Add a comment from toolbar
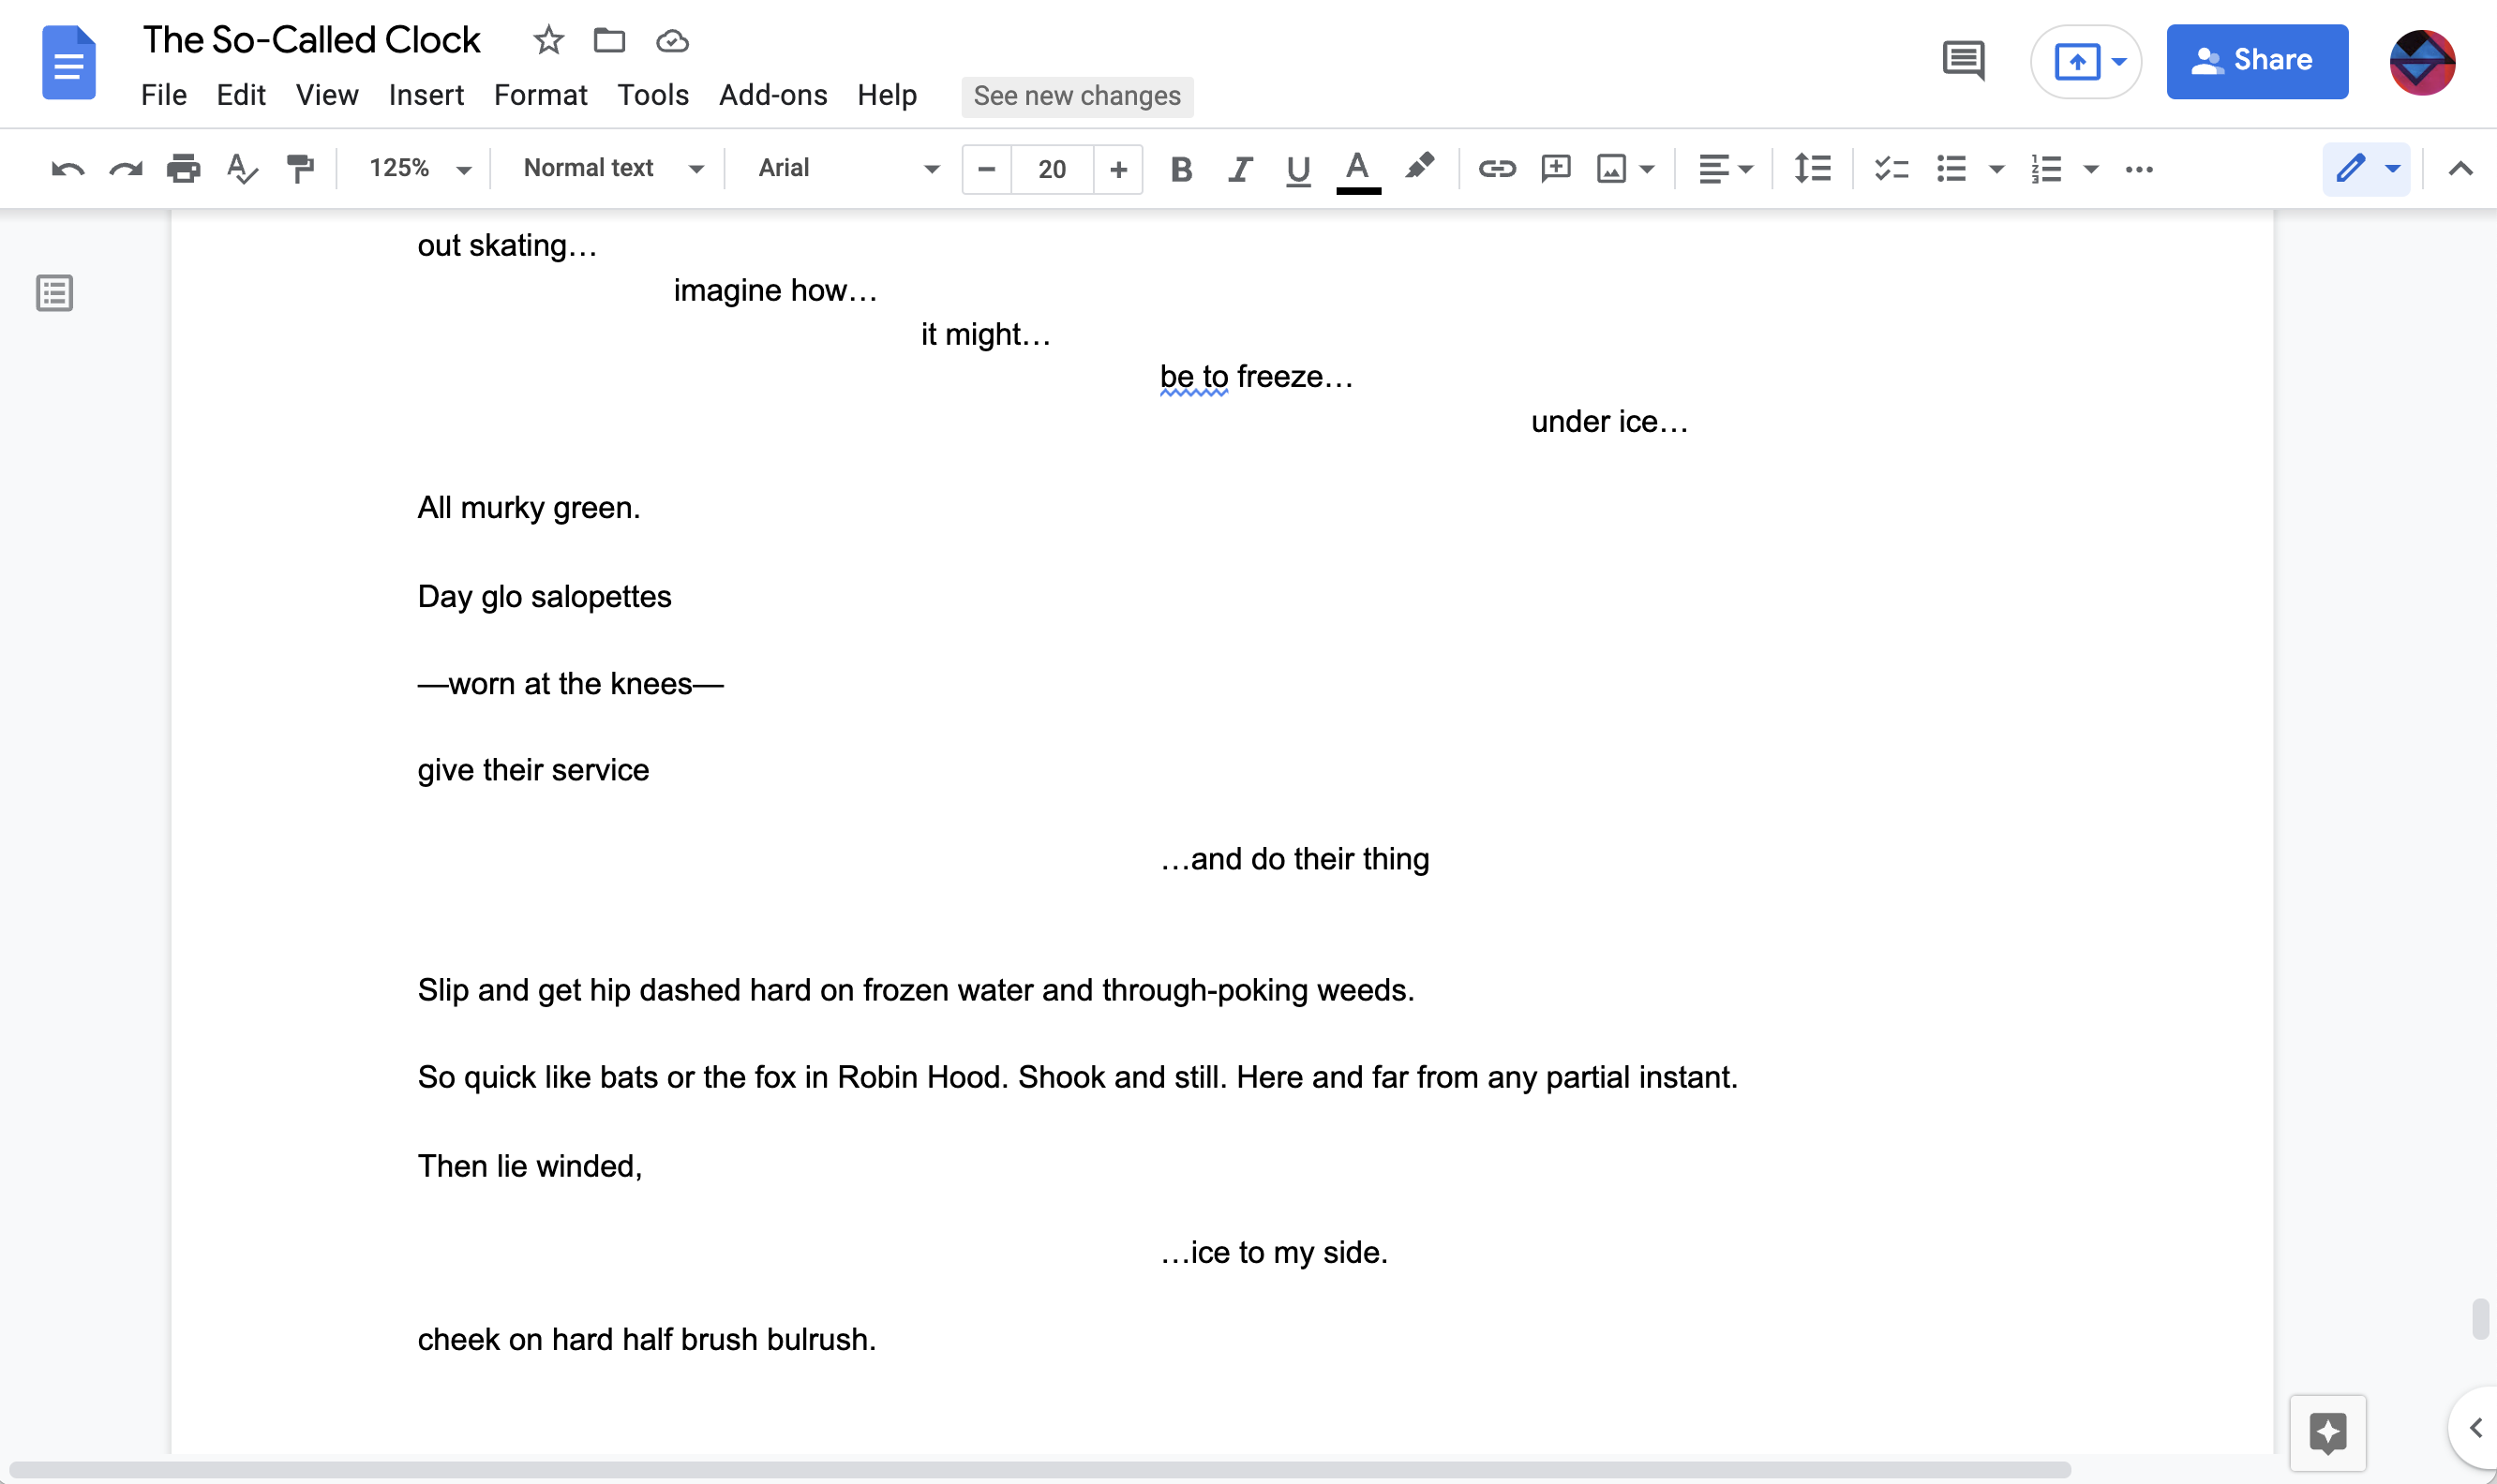Screen dimensions: 2497x1484 [1556, 169]
